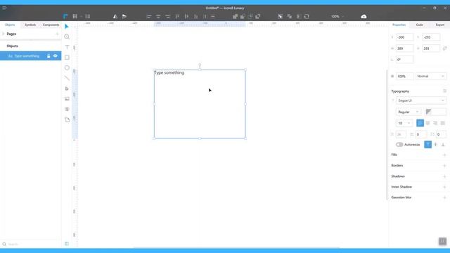Flip the object vertically
This screenshot has height=253, width=450.
point(124,16)
